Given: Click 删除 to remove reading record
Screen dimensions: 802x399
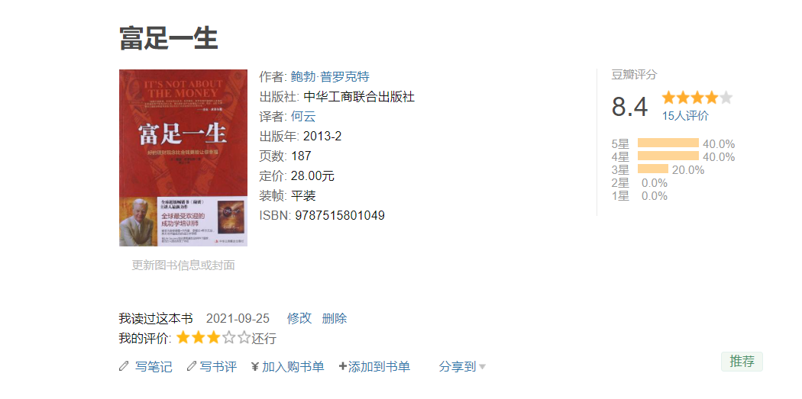Looking at the screenshot, I should (x=335, y=318).
